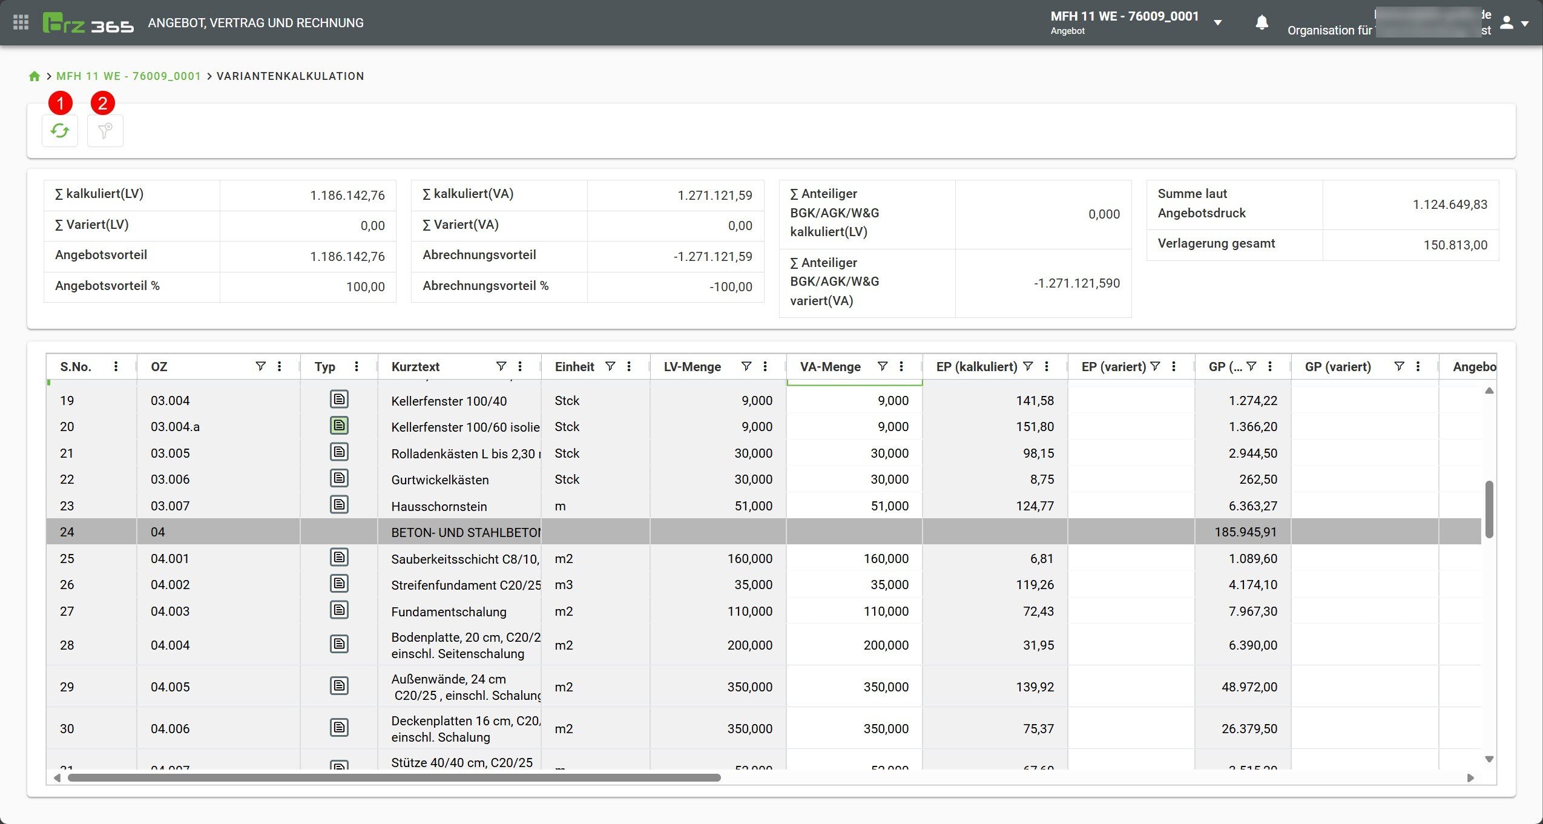Click the Typ icon for Hausschornstein row

coord(339,505)
